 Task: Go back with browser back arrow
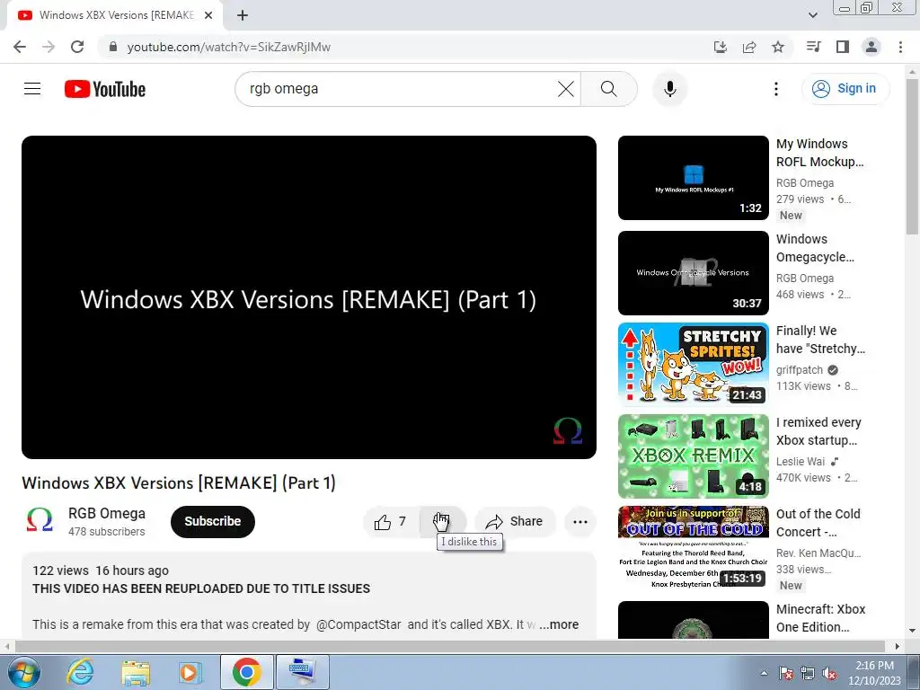[20, 47]
